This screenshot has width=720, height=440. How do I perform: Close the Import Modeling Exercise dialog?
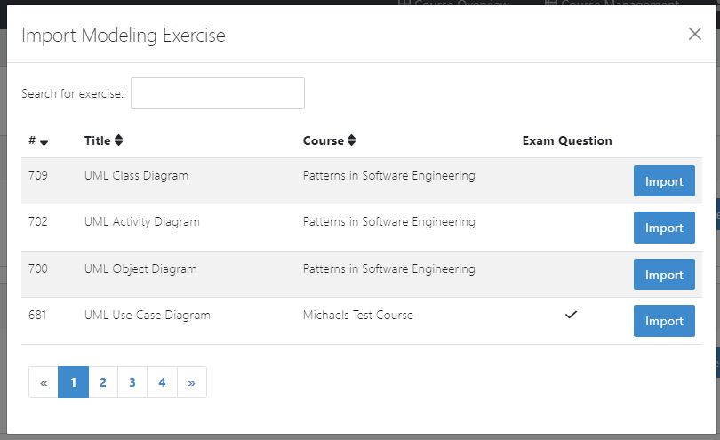694,34
